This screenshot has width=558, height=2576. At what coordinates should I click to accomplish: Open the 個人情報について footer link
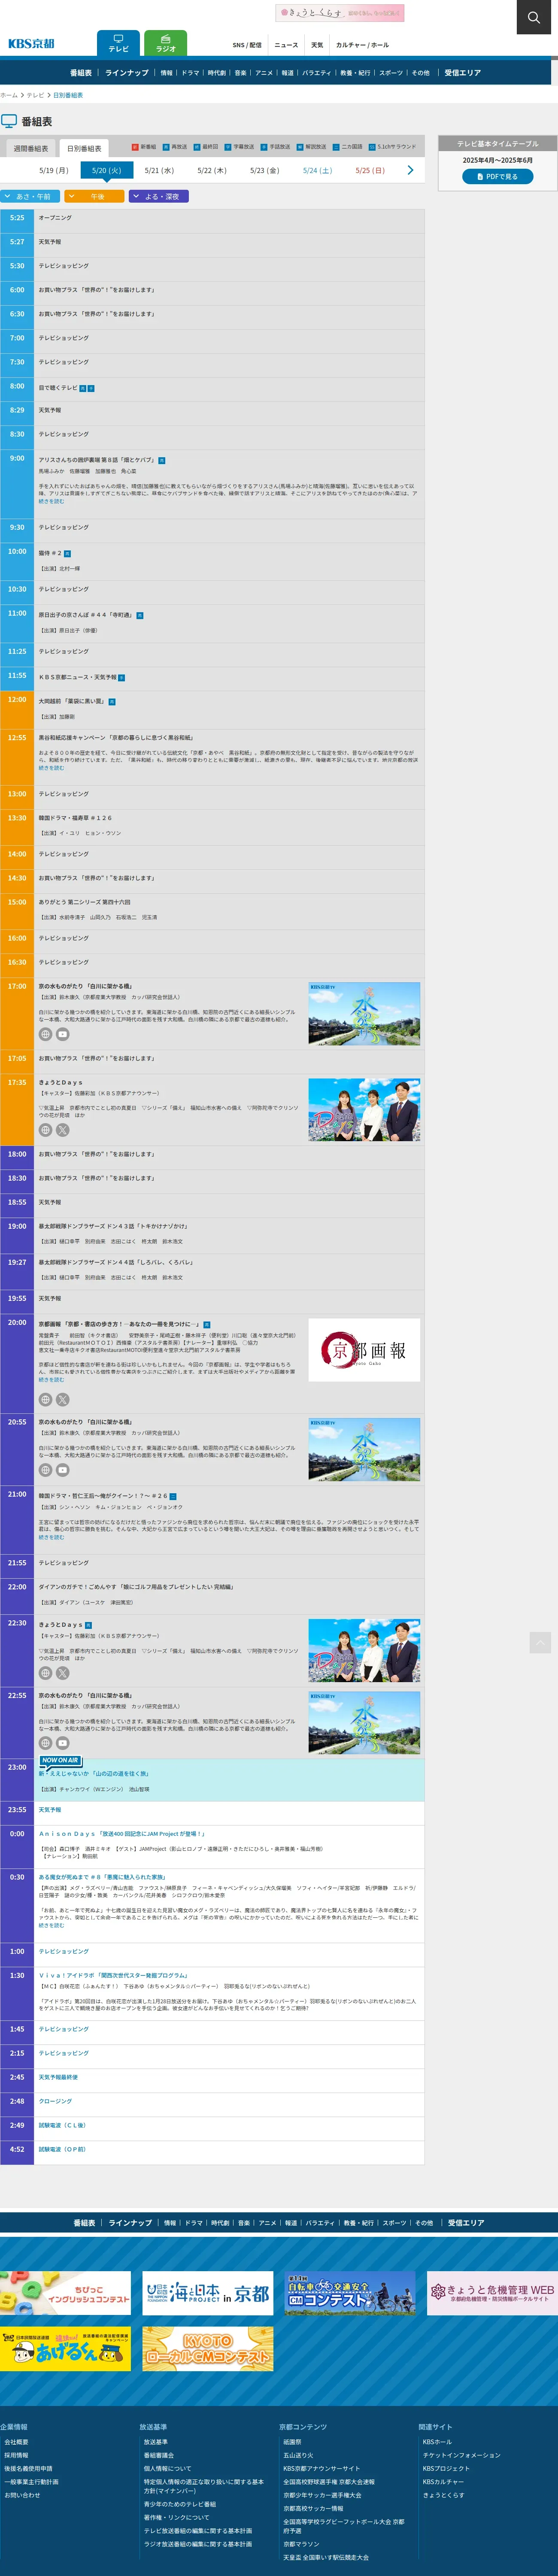point(167,2467)
